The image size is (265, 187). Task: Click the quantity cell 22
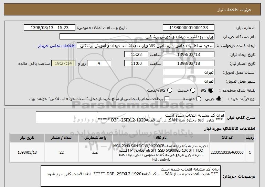tap(62, 152)
